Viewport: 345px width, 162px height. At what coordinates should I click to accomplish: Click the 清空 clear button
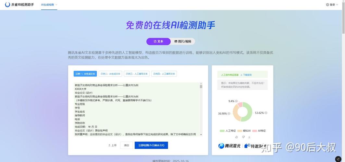(x=127, y=145)
